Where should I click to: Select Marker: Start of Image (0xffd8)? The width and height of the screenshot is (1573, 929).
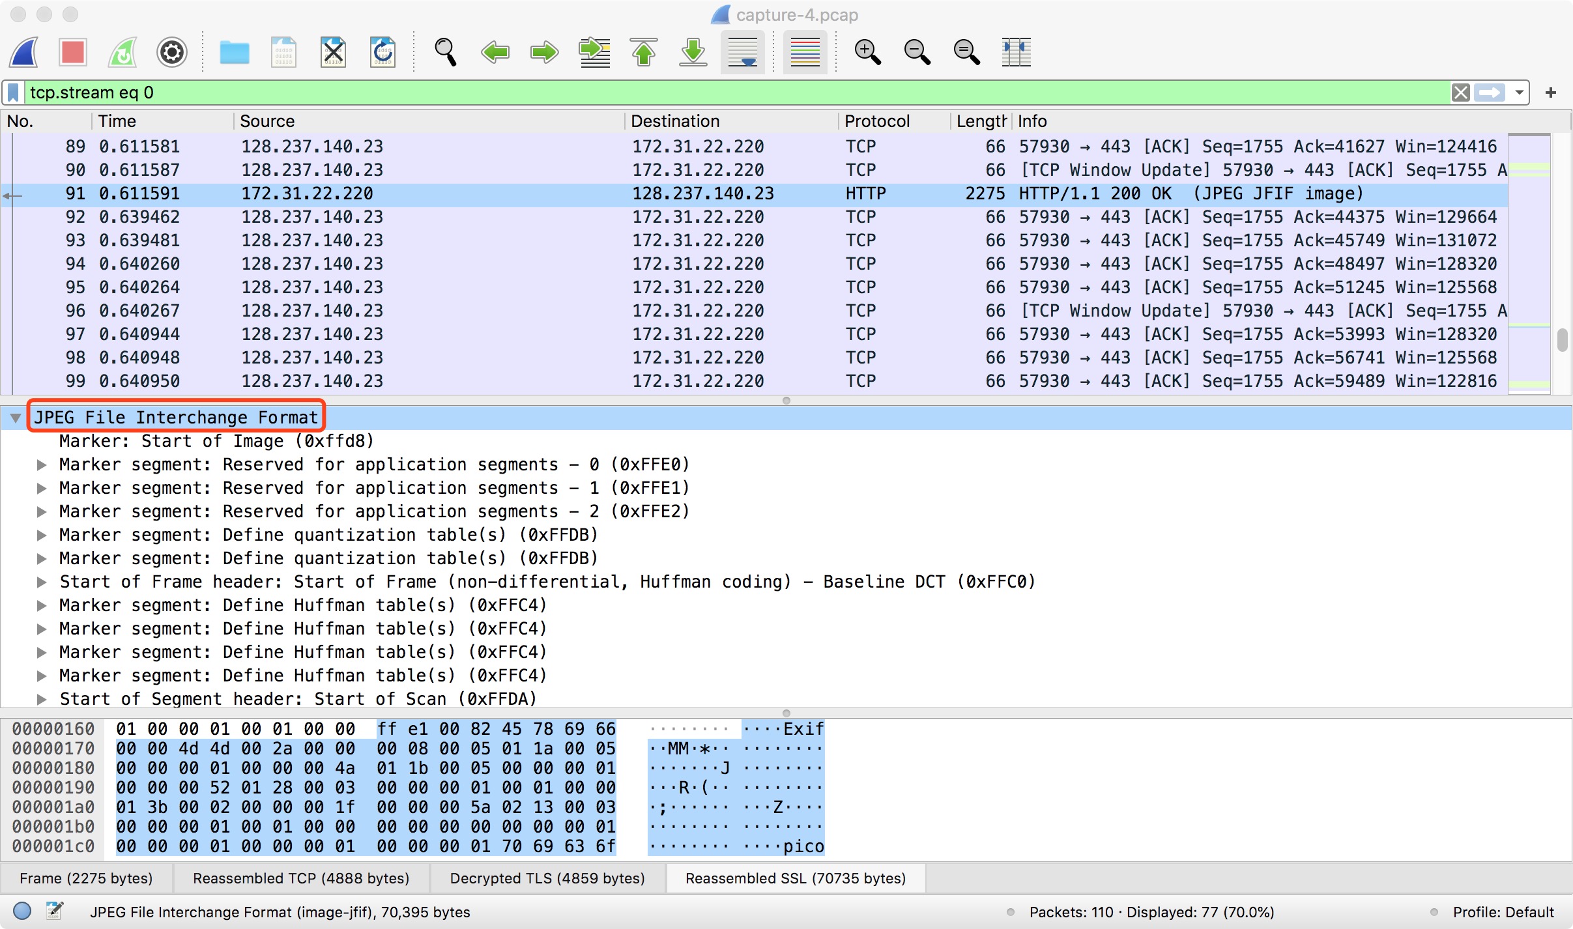(216, 441)
